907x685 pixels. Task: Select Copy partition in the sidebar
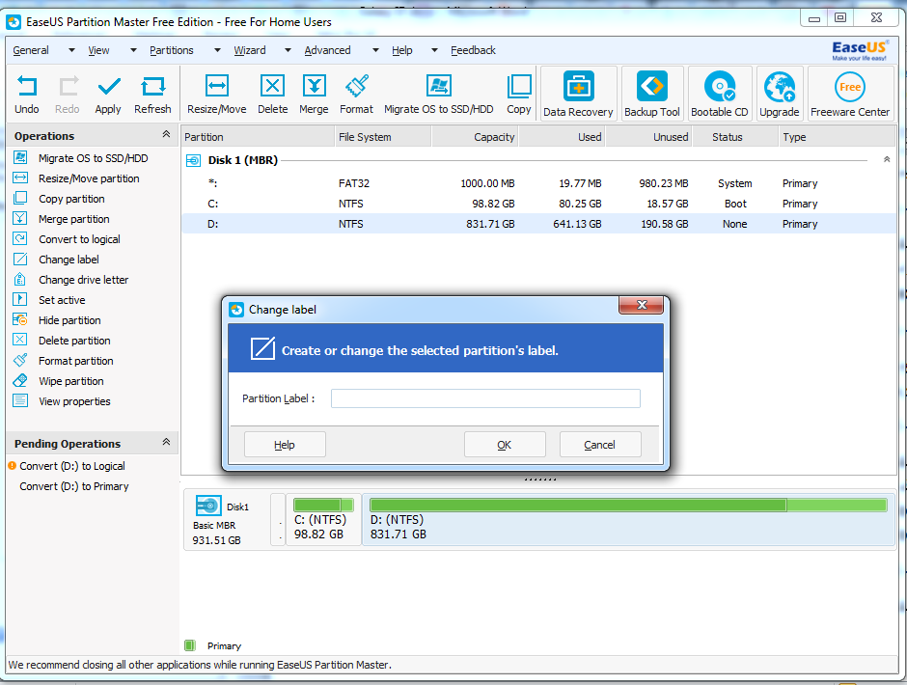(71, 199)
